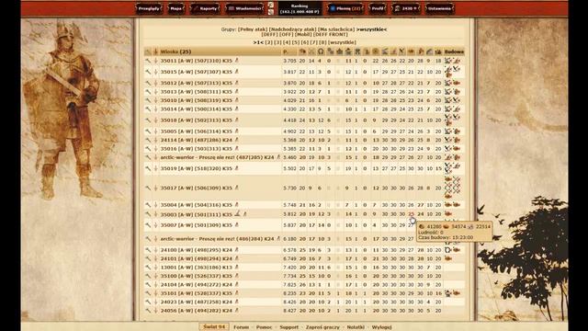Open the Notatki footer link

pyautogui.click(x=356, y=327)
